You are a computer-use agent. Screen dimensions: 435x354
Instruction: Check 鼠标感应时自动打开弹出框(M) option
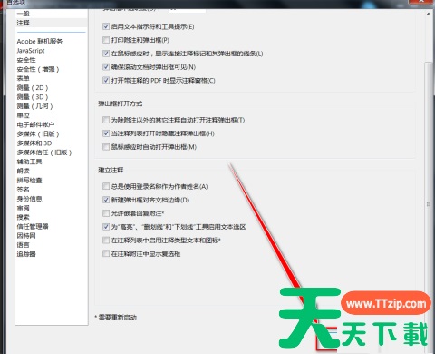(x=106, y=147)
